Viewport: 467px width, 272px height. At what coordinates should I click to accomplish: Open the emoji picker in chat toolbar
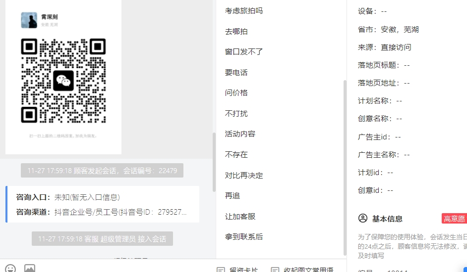click(11, 269)
